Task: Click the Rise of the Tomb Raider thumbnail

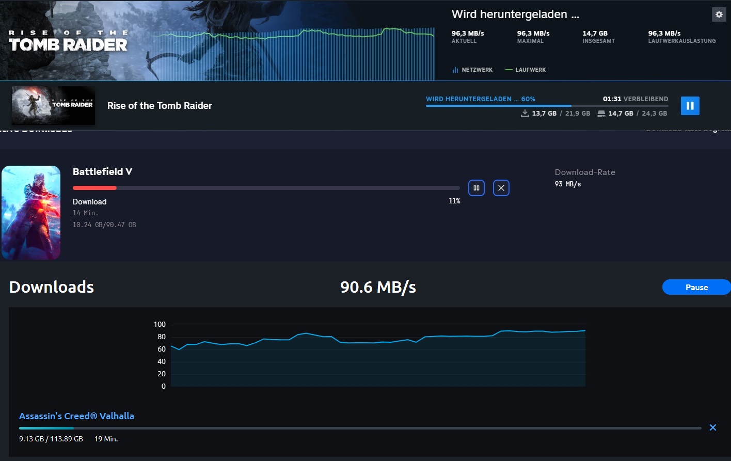Action: (x=53, y=105)
